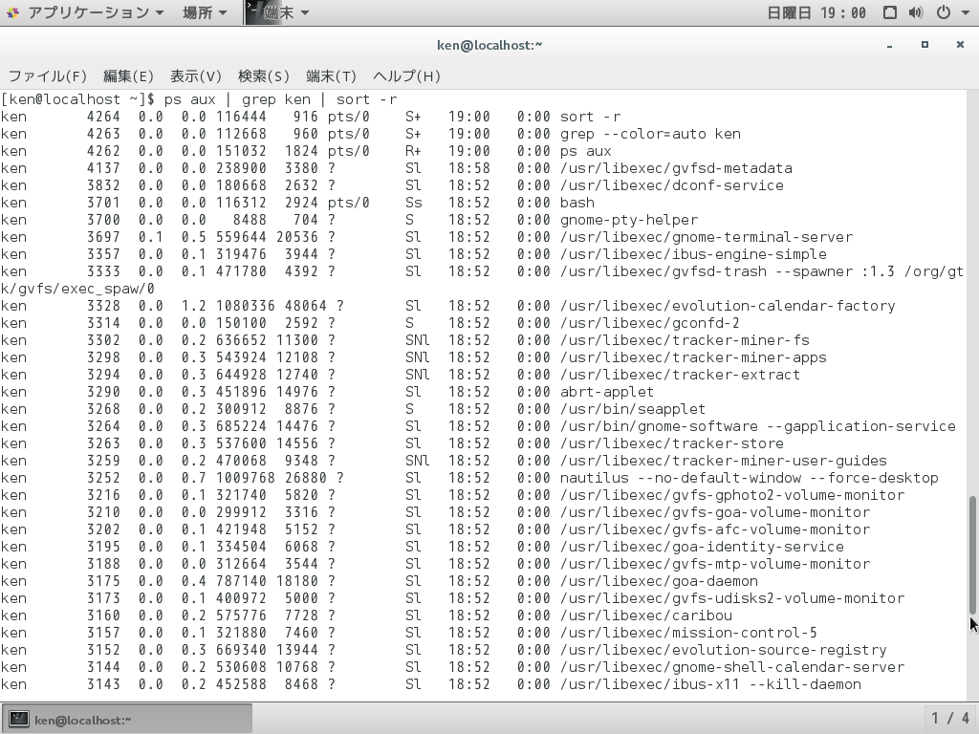The width and height of the screenshot is (979, 734).
Task: Close the ken@localhost terminal window
Action: tap(960, 45)
